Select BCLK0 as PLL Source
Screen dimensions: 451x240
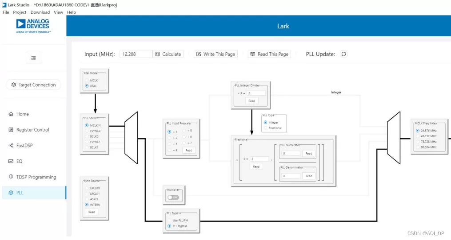click(87, 136)
